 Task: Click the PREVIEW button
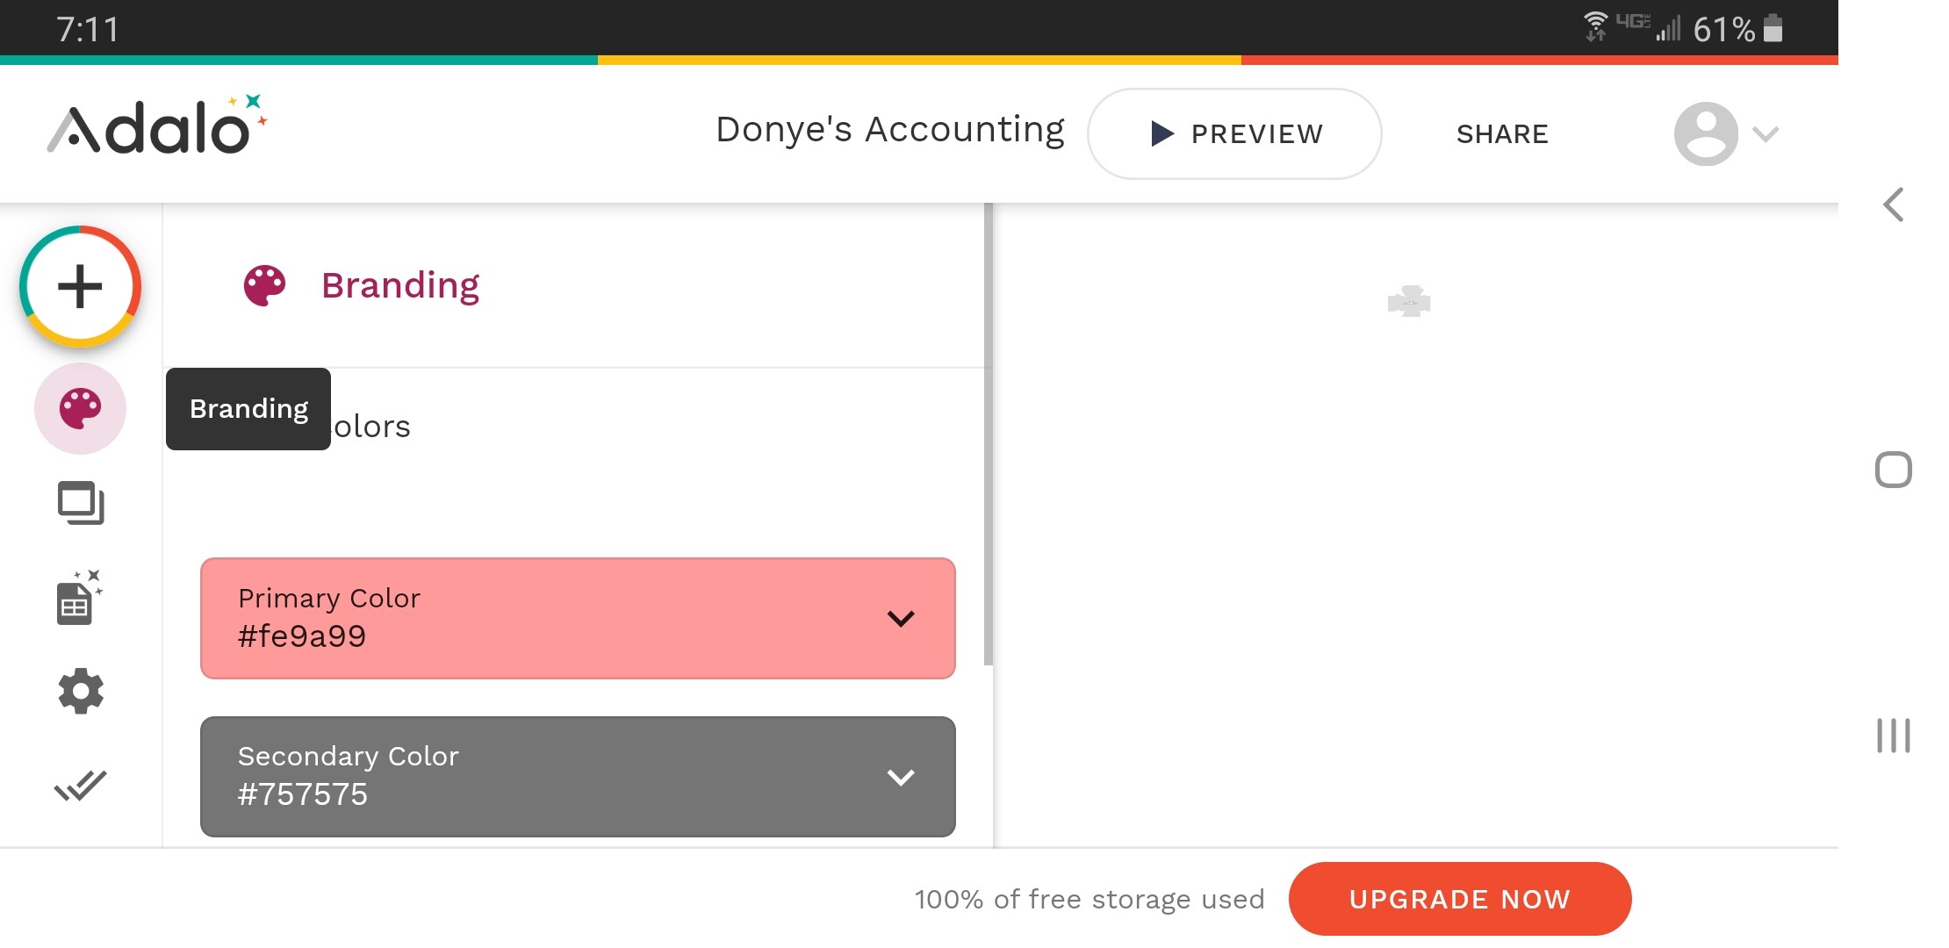coord(1234,134)
